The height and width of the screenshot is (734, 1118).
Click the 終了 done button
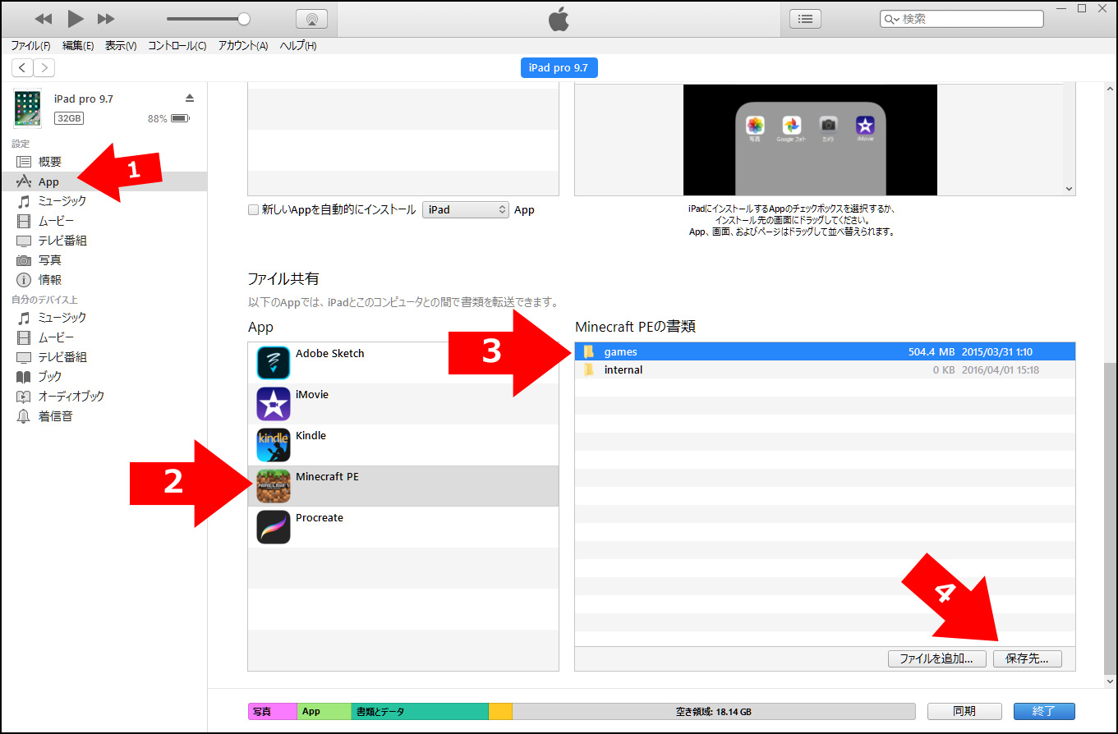tap(1044, 711)
